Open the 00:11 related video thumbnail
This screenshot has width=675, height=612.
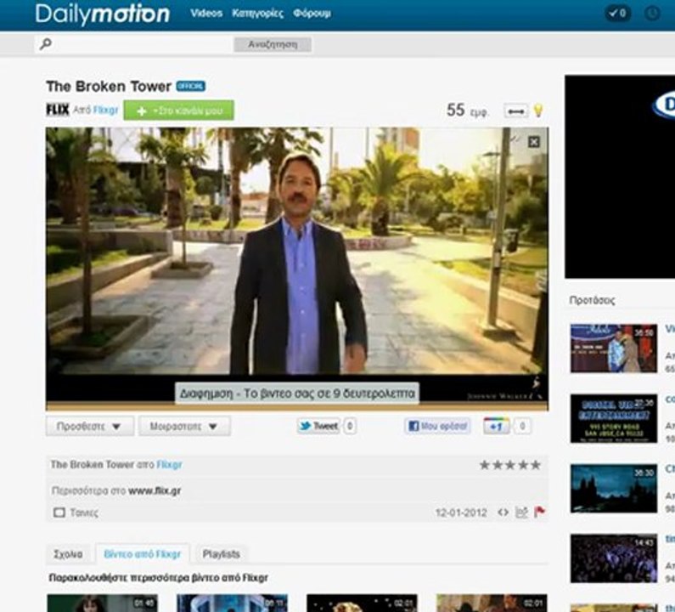(x=232, y=603)
